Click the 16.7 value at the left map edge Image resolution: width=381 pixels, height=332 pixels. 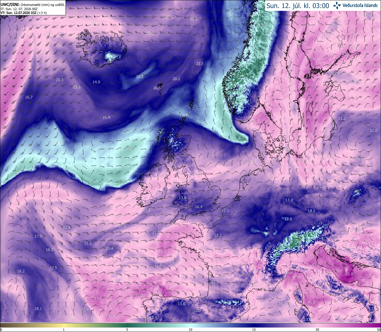click(x=29, y=97)
